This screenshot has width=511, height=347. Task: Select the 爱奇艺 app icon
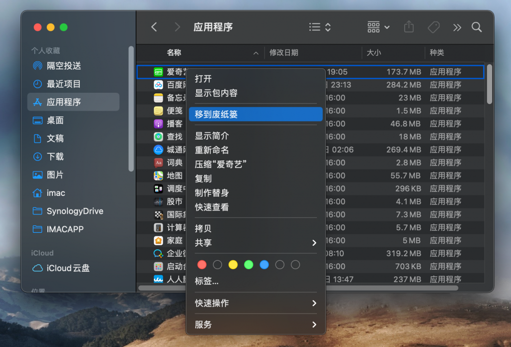point(158,72)
